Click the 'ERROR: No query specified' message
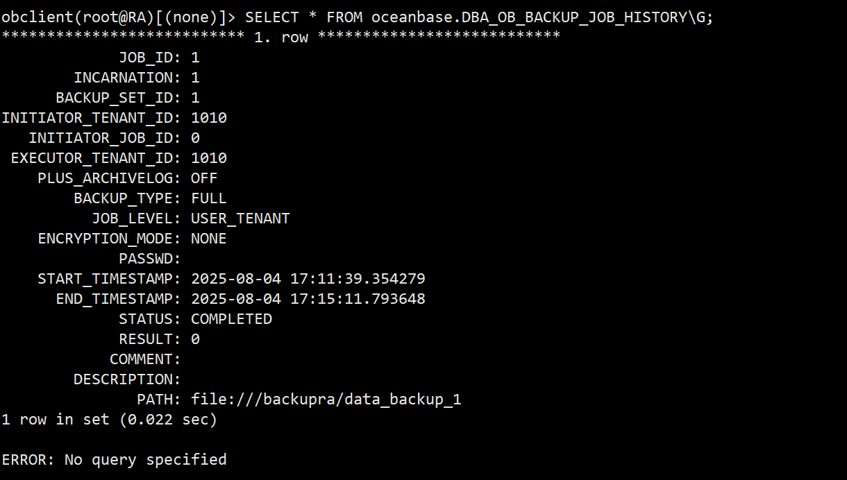The image size is (847, 480). tap(114, 460)
